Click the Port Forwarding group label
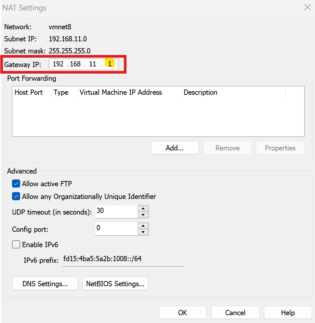The width and height of the screenshot is (315, 323). tap(32, 78)
